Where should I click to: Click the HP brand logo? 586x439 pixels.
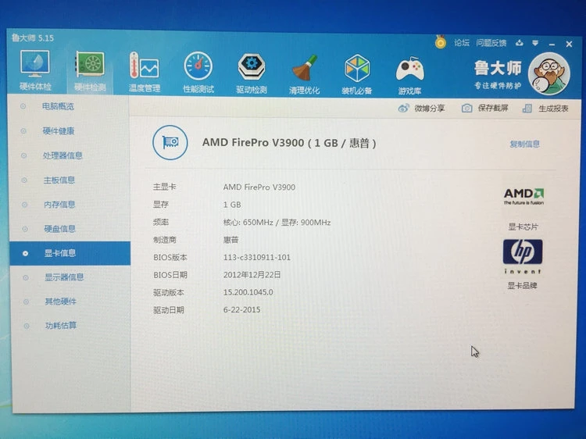[x=523, y=256]
